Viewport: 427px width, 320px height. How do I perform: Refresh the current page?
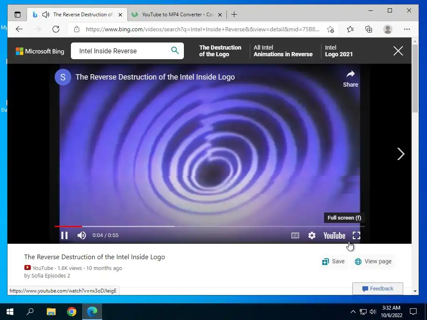pos(56,29)
